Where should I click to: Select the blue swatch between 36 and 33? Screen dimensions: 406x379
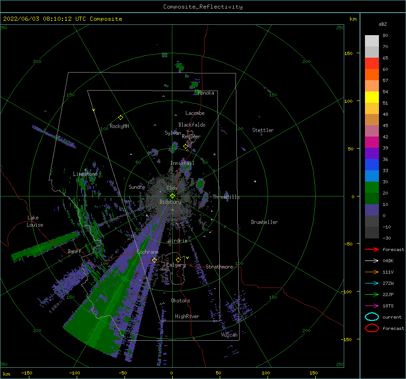pos(372,165)
